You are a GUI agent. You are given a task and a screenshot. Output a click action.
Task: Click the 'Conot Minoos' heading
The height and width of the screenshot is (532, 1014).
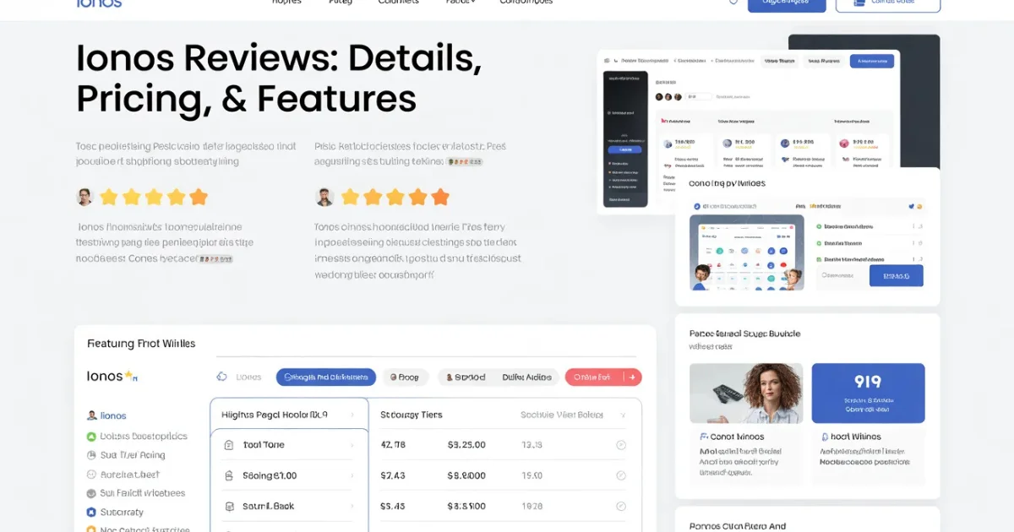732,437
